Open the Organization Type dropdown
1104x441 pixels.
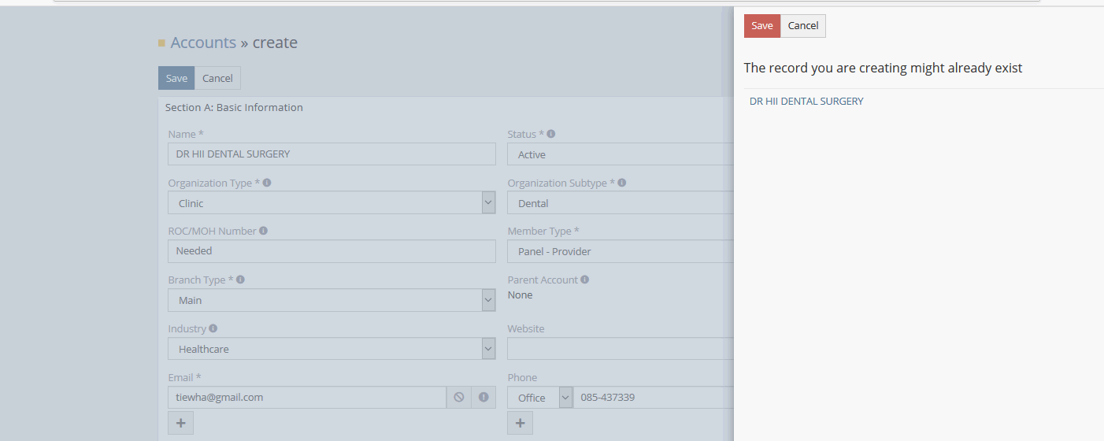pyautogui.click(x=488, y=203)
